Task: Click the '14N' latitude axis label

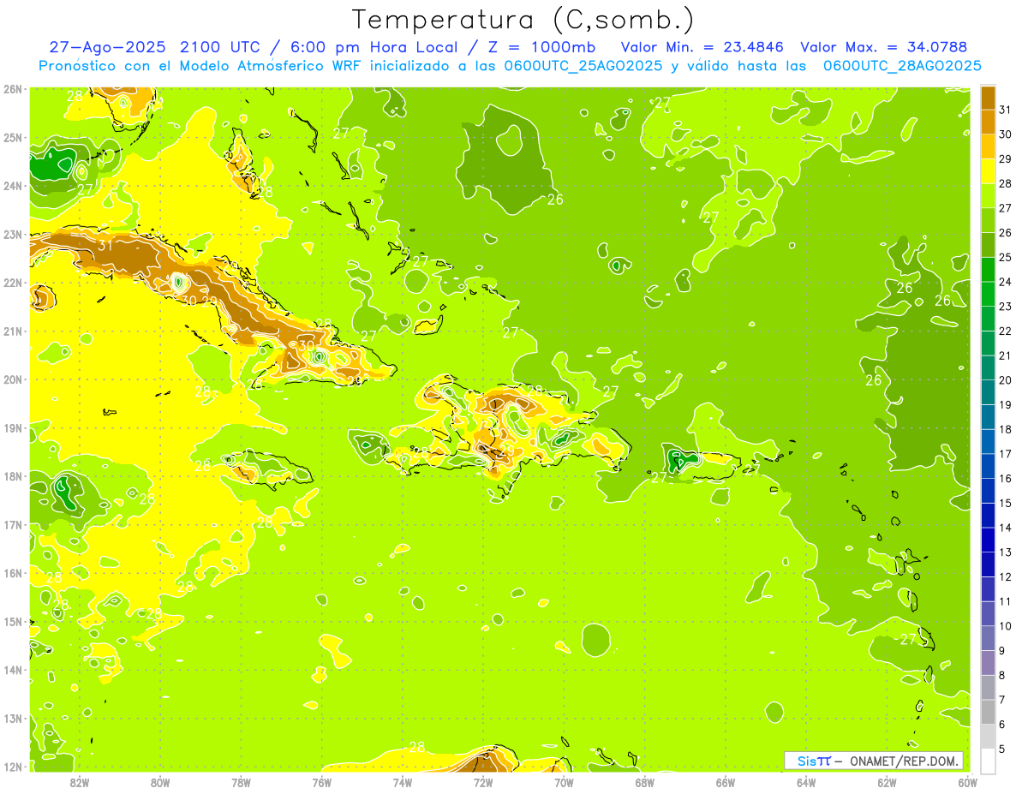Action: tap(13, 670)
